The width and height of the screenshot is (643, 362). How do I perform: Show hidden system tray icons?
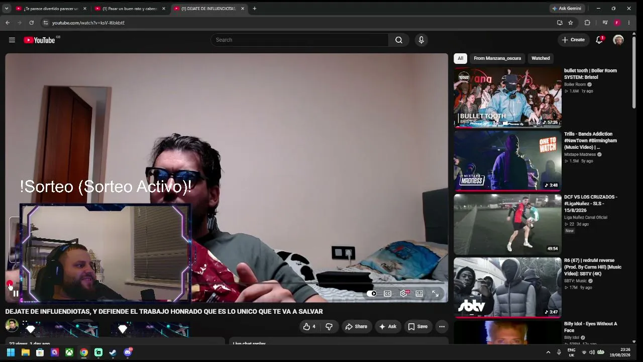tap(548, 352)
